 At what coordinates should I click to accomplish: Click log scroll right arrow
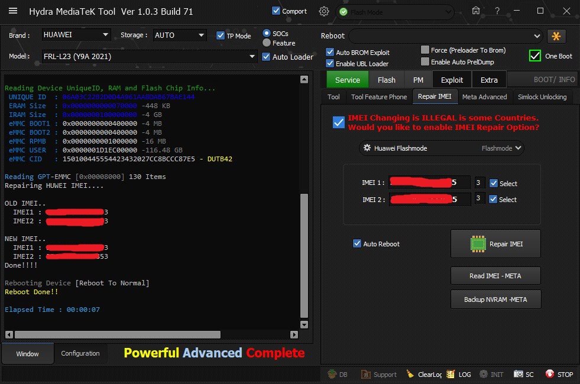[x=294, y=334]
